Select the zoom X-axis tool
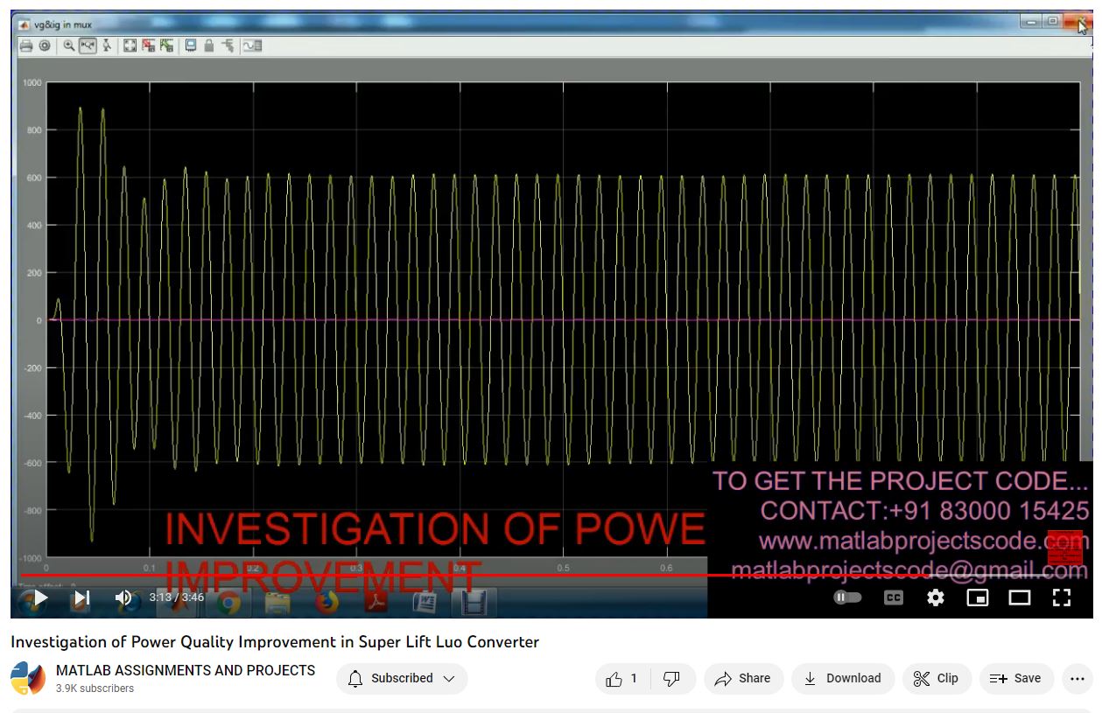The width and height of the screenshot is (1102, 713). pos(88,45)
